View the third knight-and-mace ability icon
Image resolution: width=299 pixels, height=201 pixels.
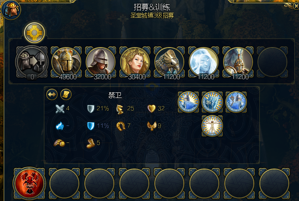(236, 102)
